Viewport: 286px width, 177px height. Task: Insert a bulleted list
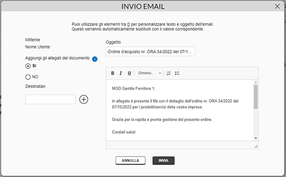(177, 73)
